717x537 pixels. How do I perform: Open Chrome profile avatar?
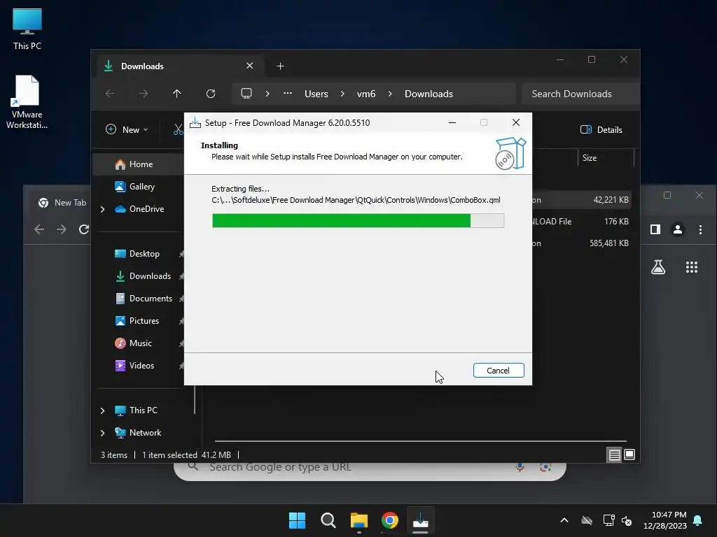point(678,229)
